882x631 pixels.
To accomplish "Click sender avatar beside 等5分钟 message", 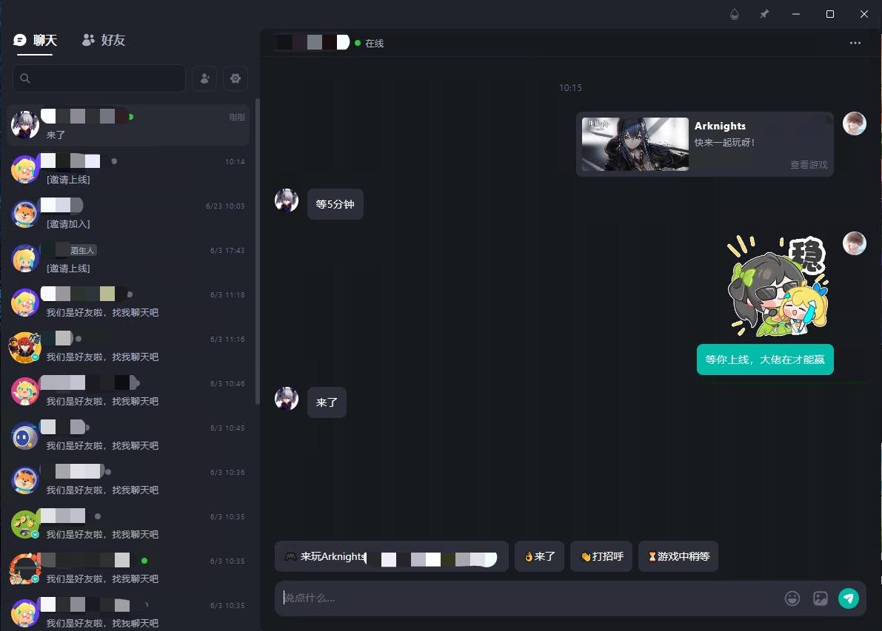I will coord(287,200).
